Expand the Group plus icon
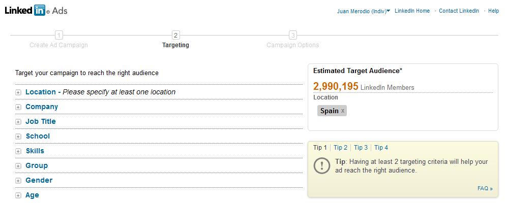This screenshot has height=204, width=505. pyautogui.click(x=18, y=166)
